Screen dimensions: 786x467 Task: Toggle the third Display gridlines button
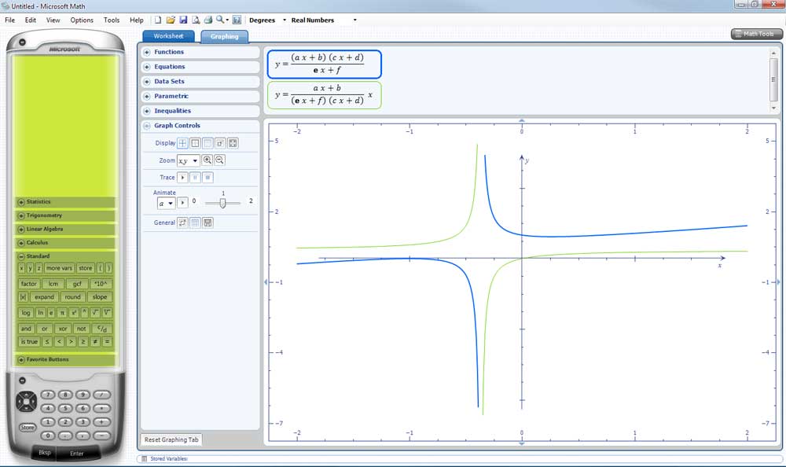tap(208, 143)
